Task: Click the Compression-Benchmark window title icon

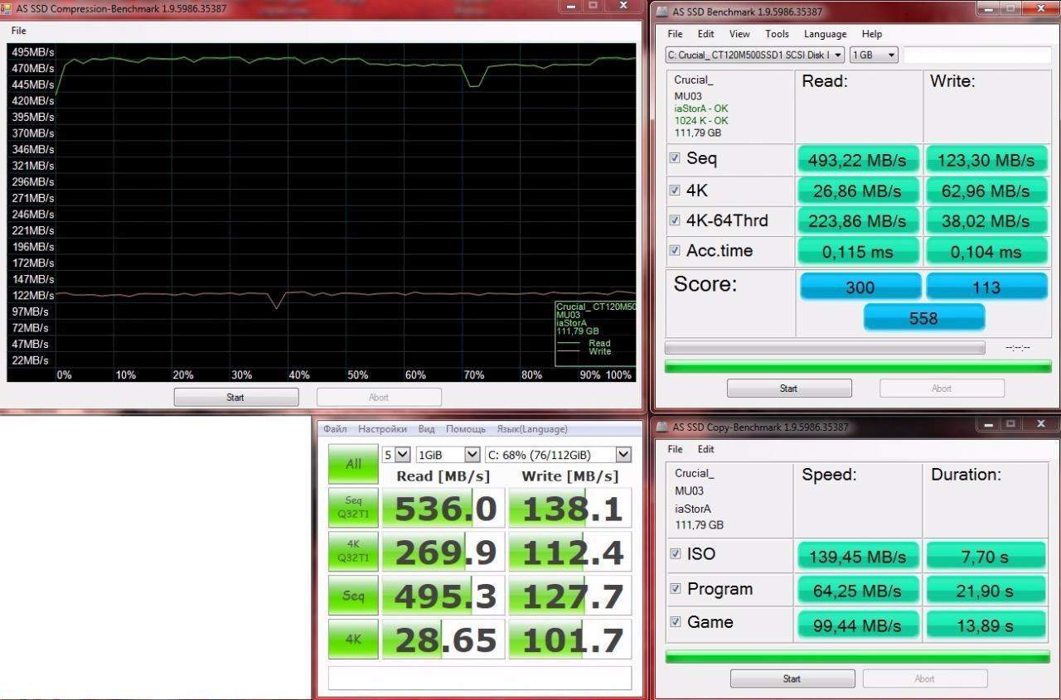Action: coord(7,7)
